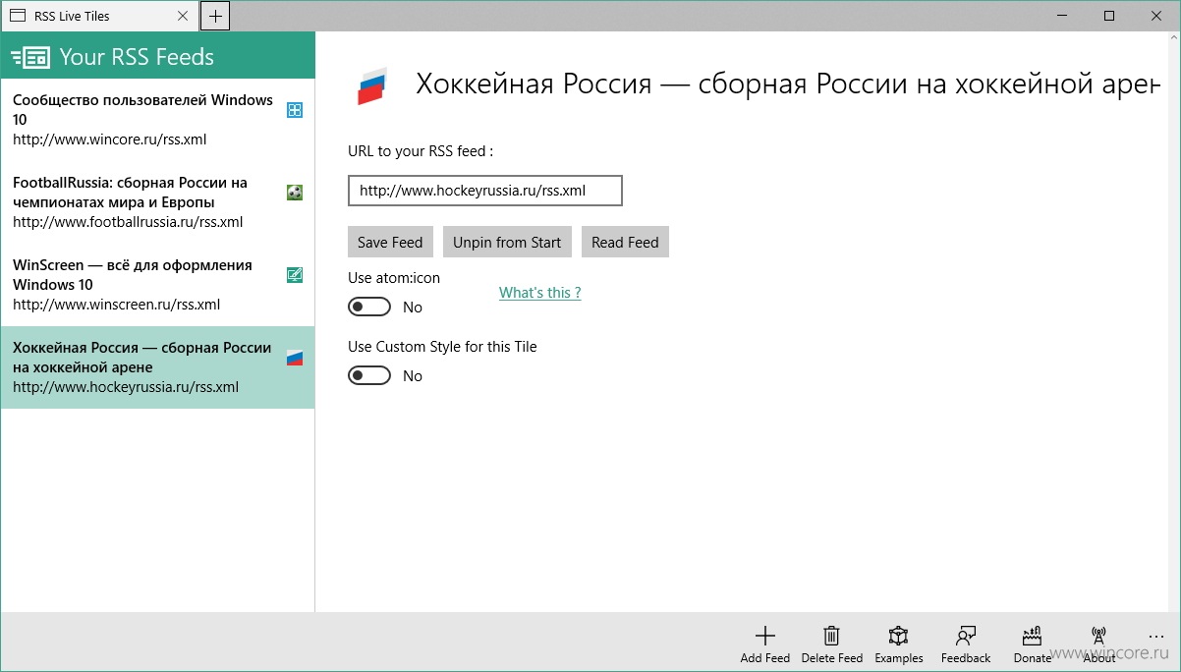1181x672 pixels.
Task: Click the RSS newspaper icon in sidebar header
Action: pyautogui.click(x=30, y=57)
